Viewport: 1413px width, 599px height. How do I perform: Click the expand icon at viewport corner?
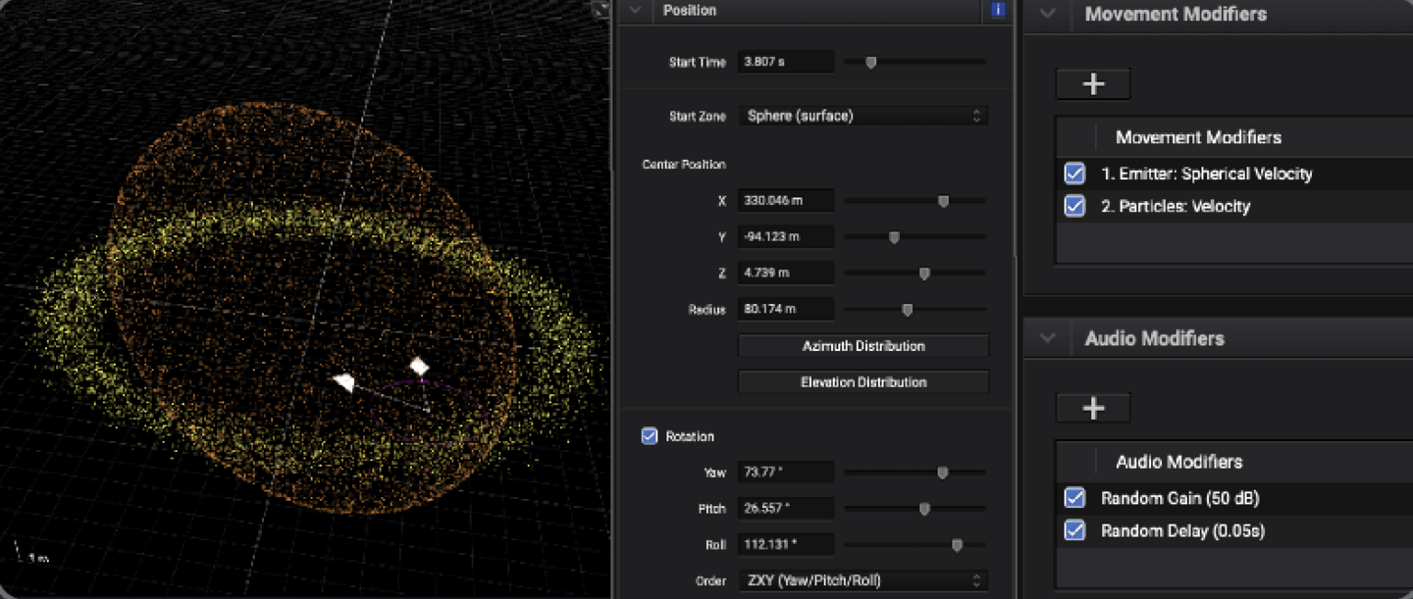tap(601, 9)
